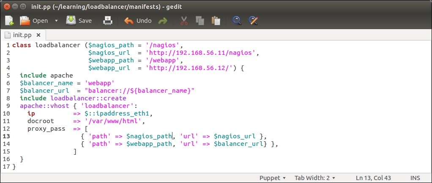432x183 pixels.
Task: Click the Undo button
Action: (x=138, y=21)
